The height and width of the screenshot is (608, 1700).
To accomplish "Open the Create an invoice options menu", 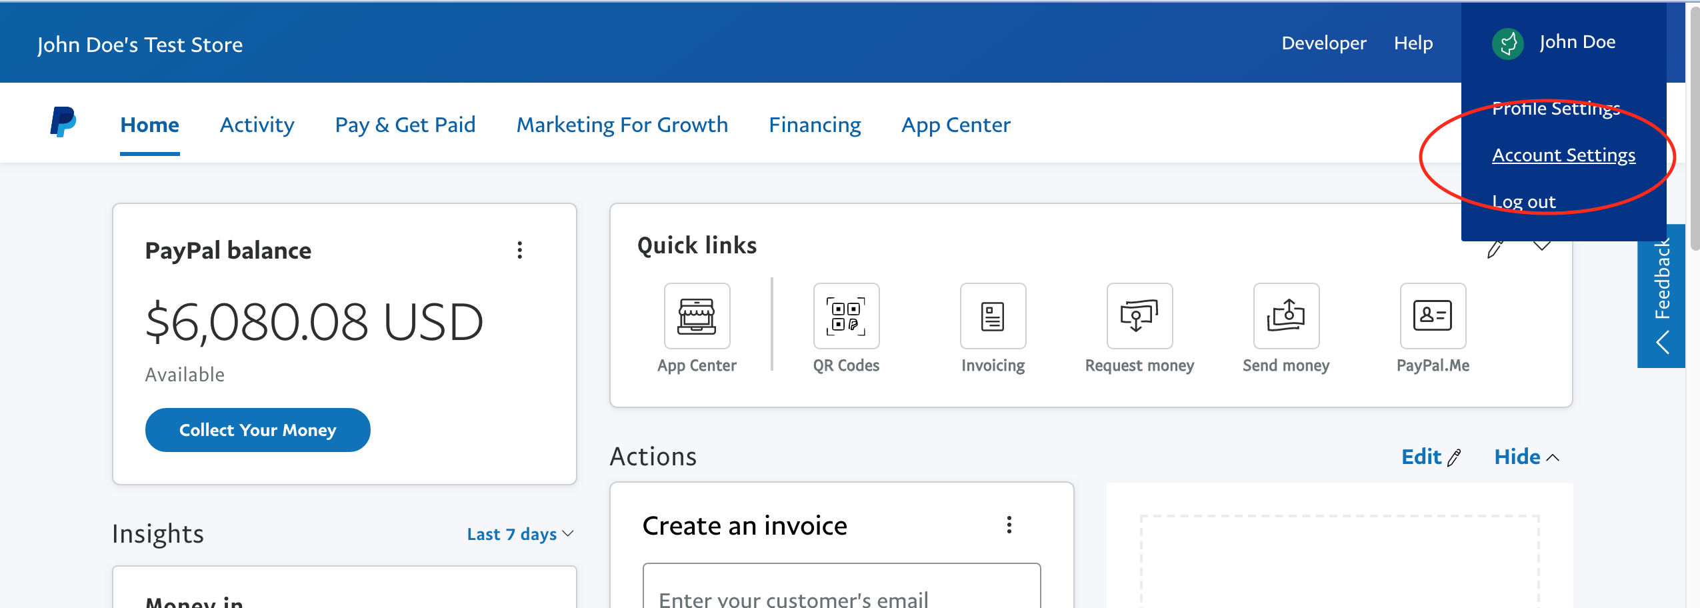I will point(1009,525).
